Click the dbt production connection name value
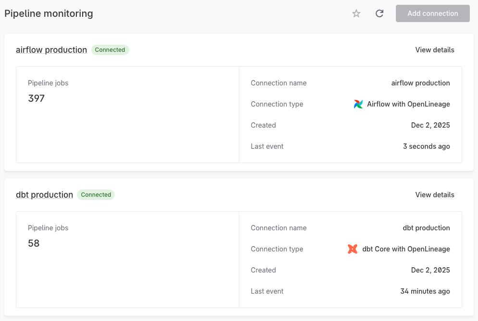 [426, 228]
